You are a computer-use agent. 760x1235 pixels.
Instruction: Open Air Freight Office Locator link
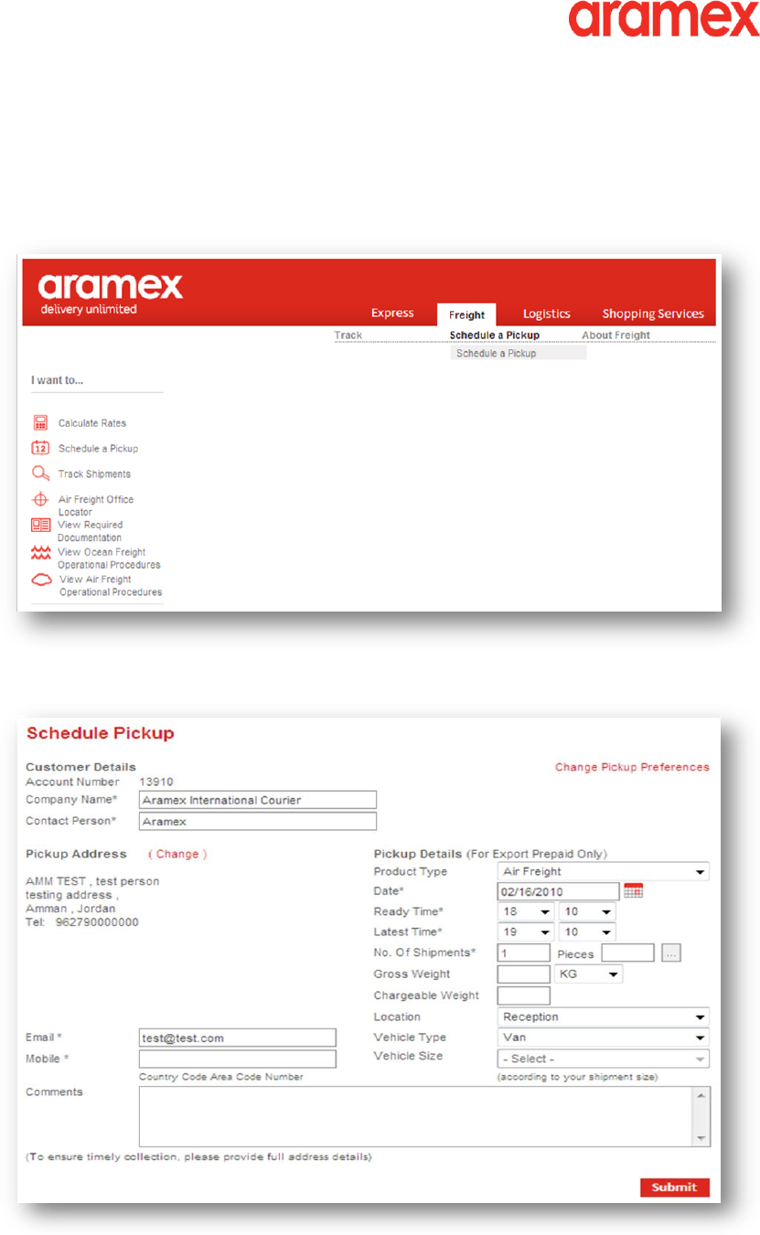tap(96, 506)
